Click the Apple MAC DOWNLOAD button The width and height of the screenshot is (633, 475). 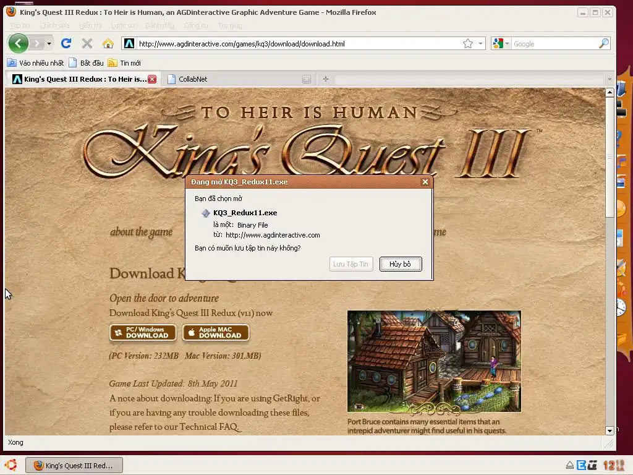point(216,333)
